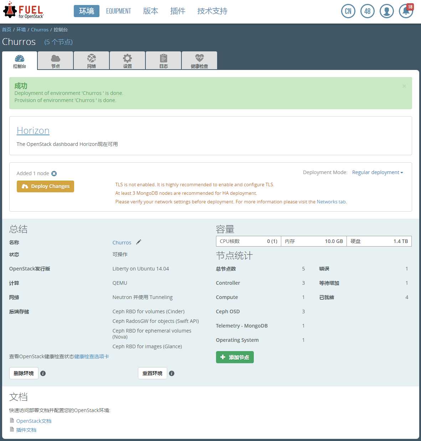Show info next to 重置环境 button
This screenshot has width=421, height=441.
[172, 373]
